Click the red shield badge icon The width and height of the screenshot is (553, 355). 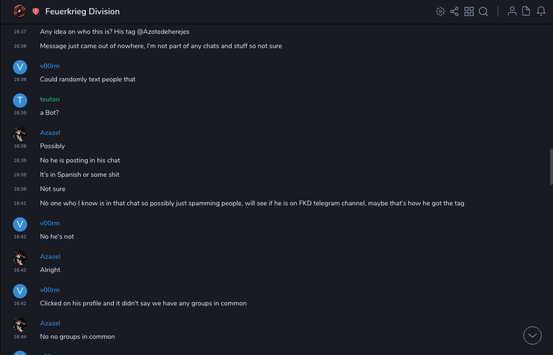(x=36, y=11)
